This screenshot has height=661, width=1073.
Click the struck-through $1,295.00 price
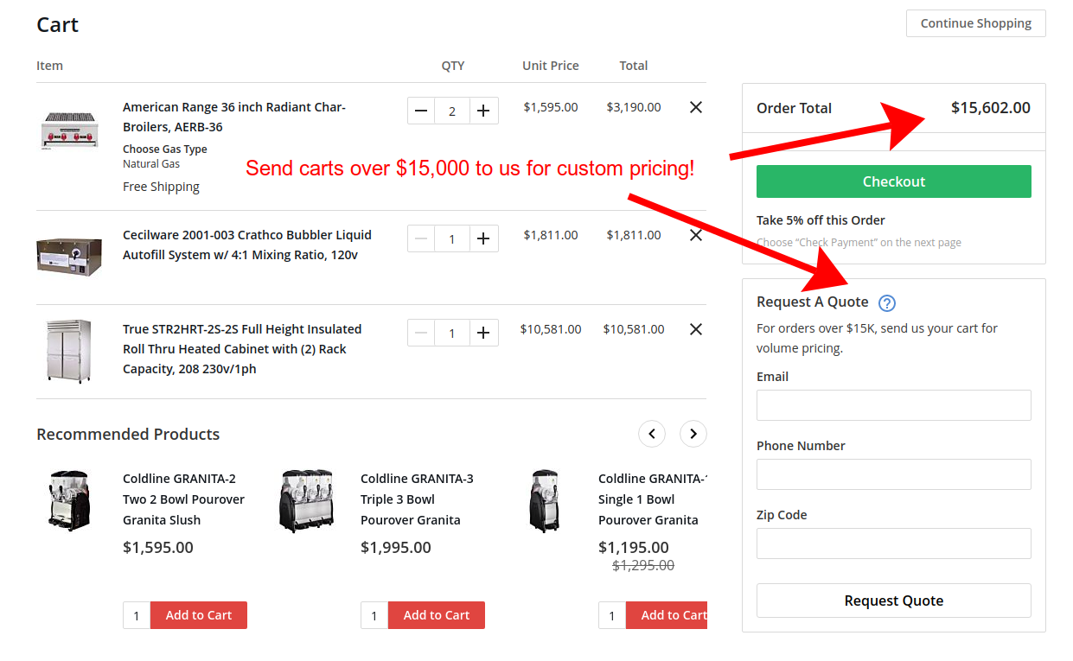643,565
